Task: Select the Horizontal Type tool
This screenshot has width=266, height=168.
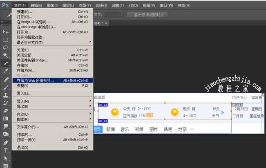Action: (x=6, y=150)
